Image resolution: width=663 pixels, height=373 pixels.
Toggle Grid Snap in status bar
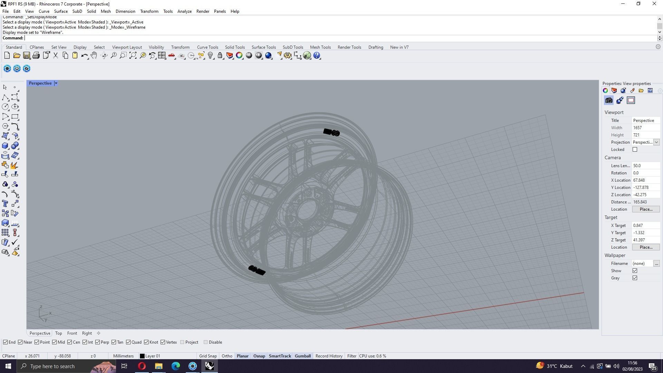(208, 356)
